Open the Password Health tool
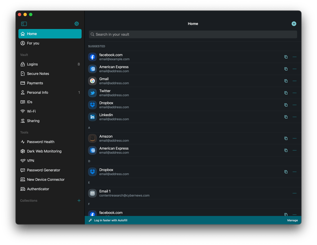This screenshot has width=317, height=245. 50,142
